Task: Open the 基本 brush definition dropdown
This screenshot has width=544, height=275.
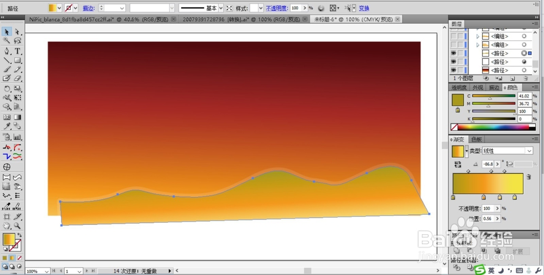Action: (221, 8)
